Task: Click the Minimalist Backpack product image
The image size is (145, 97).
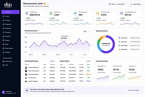Action: 26,74
